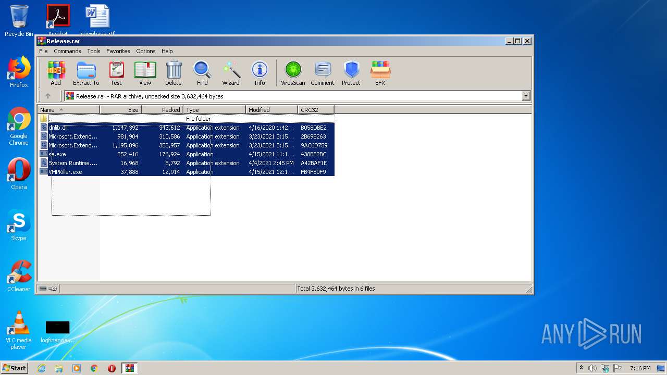Click CRC32 value B058DBE2
This screenshot has width=667, height=375.
(314, 128)
